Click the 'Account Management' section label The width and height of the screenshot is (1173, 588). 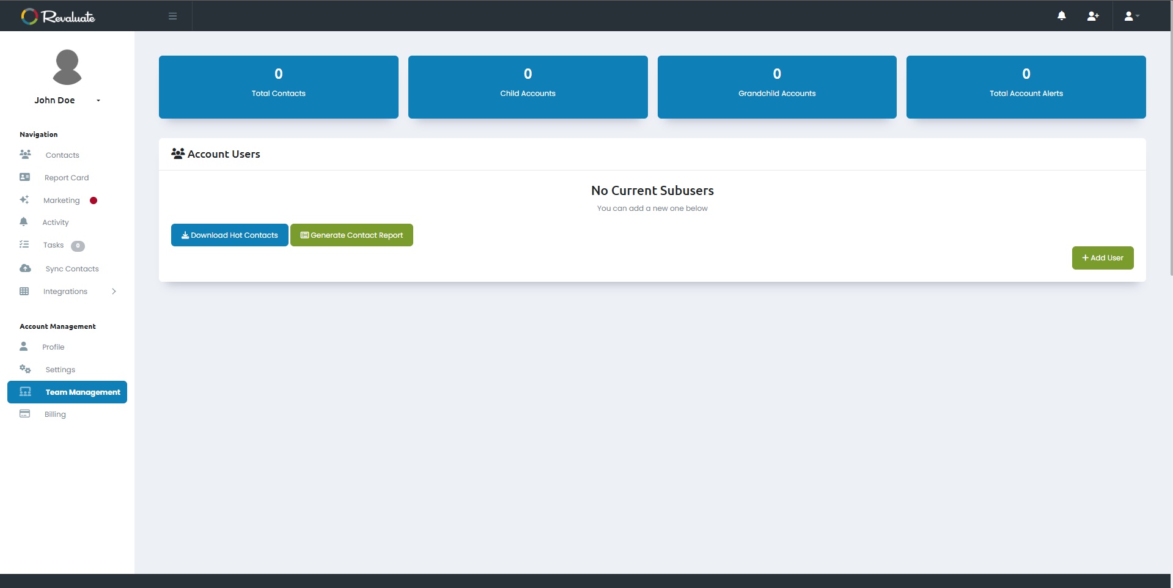57,326
